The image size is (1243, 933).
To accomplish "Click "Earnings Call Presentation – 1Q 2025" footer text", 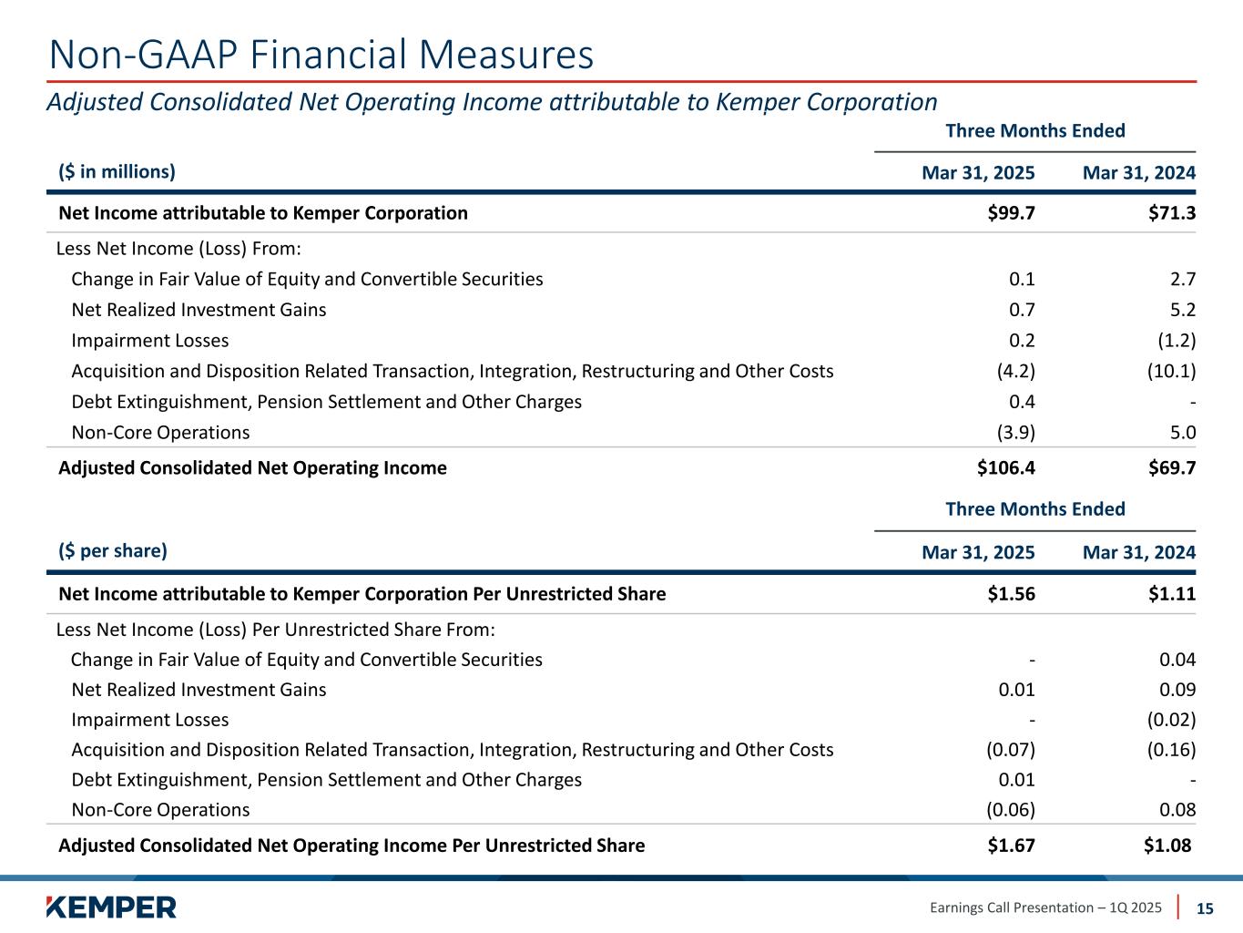I will point(1045,907).
